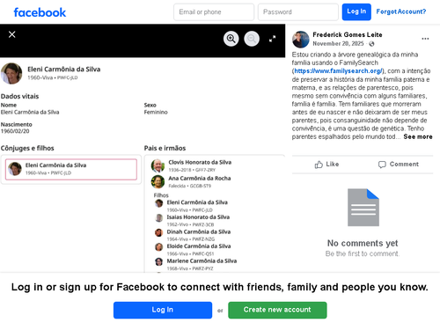This screenshot has width=440, height=330.
Task: Click the gray document icon above No comments yet
Action: click(x=363, y=208)
